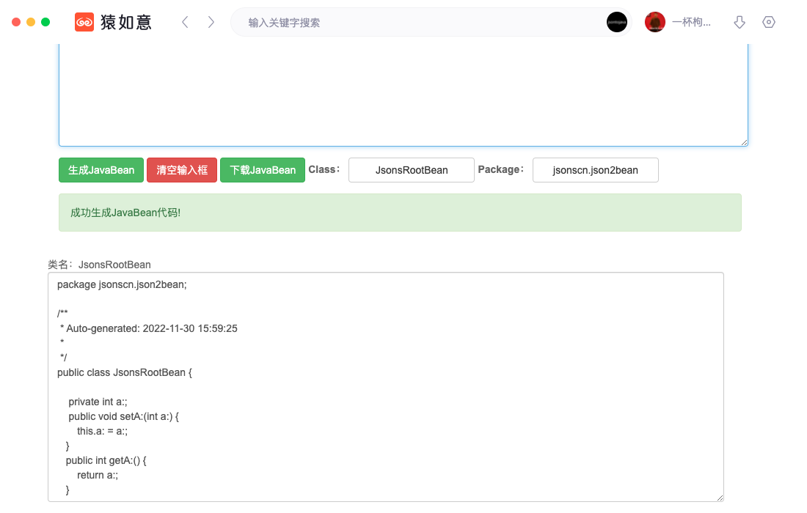This screenshot has width=807, height=513.
Task: Click inside the JSON input textarea
Action: 403,95
